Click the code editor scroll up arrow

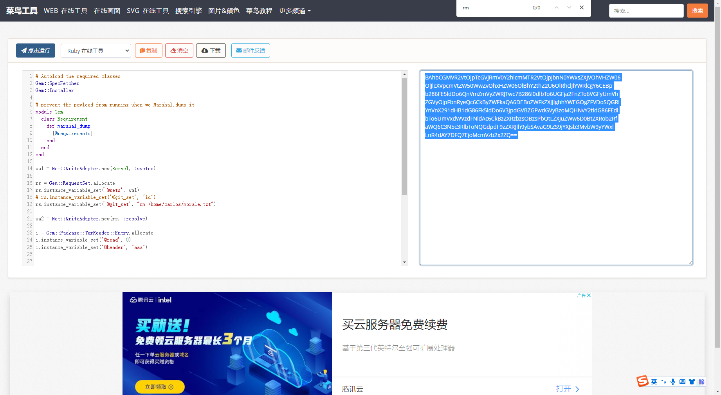coord(404,74)
